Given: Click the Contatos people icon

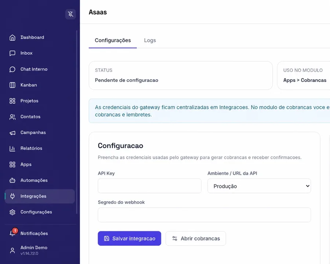Looking at the screenshot, I should pyautogui.click(x=12, y=117).
